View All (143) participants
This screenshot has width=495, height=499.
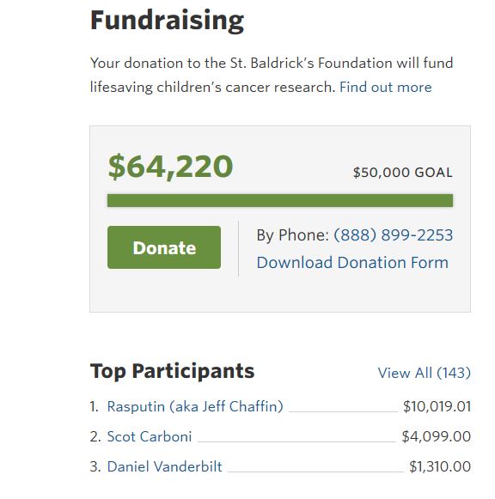[x=424, y=373]
